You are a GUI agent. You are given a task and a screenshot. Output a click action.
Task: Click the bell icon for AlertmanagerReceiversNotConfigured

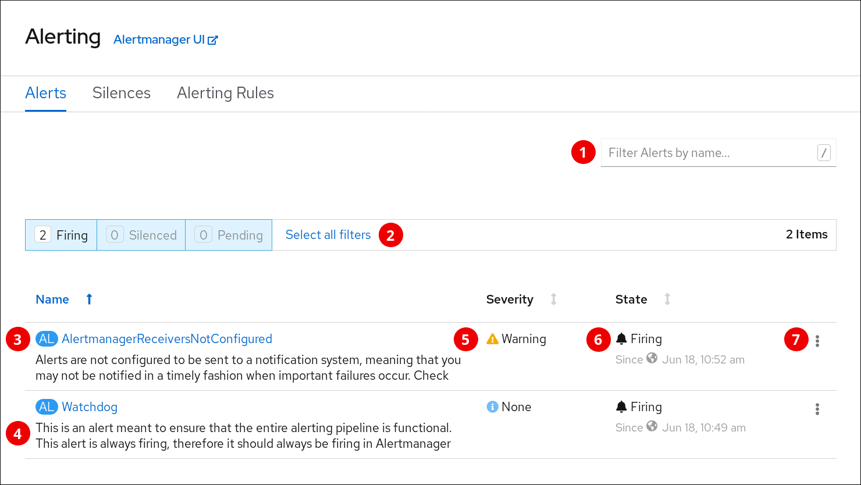click(621, 339)
